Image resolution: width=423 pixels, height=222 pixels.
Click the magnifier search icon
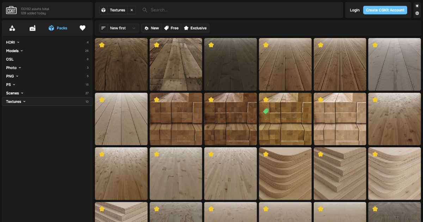coord(145,10)
